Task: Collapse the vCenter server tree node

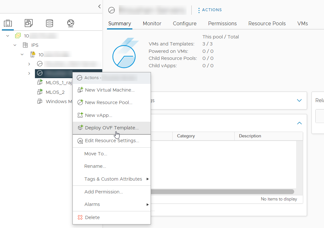Action: (8, 36)
